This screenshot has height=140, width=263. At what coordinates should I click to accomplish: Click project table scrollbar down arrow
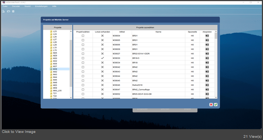tap(216, 97)
